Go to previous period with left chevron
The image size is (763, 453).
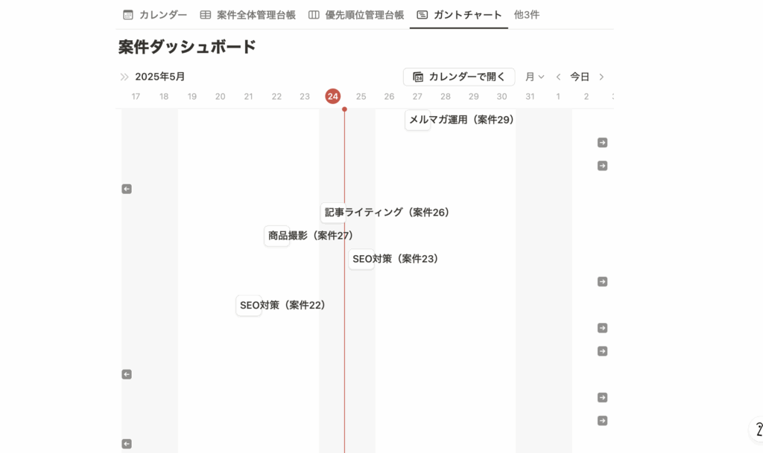tap(558, 77)
